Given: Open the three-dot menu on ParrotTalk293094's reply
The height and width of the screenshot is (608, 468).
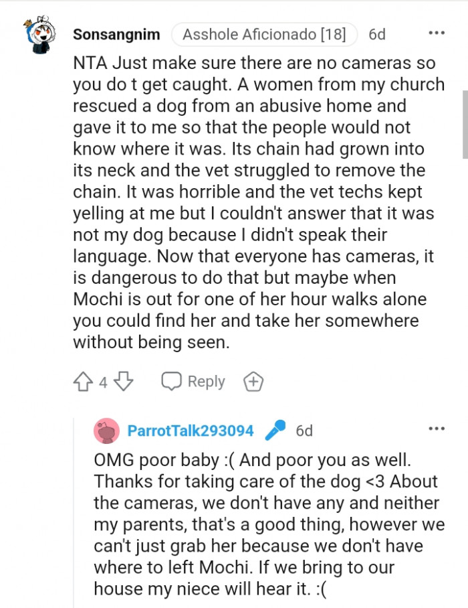Looking at the screenshot, I should [436, 429].
